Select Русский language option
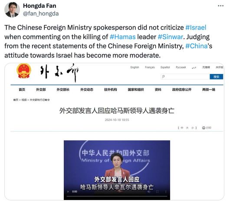The width and height of the screenshot is (230, 203). [181, 67]
